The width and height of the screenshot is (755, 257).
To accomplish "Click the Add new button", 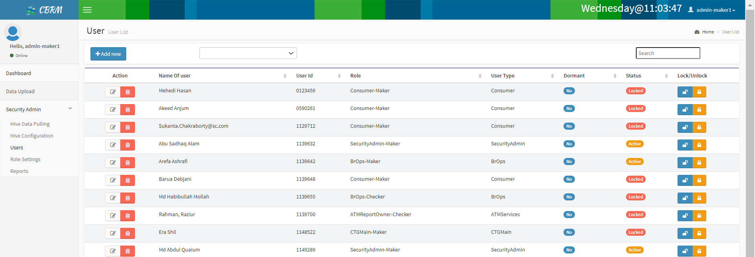I will click(x=108, y=54).
